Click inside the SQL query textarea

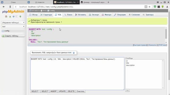[x=77, y=74]
